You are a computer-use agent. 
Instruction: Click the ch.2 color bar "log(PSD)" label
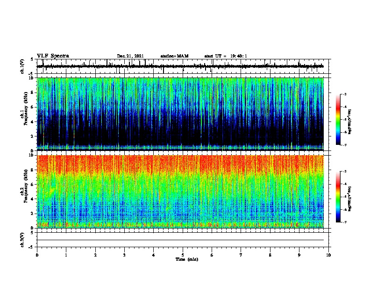point(349,199)
